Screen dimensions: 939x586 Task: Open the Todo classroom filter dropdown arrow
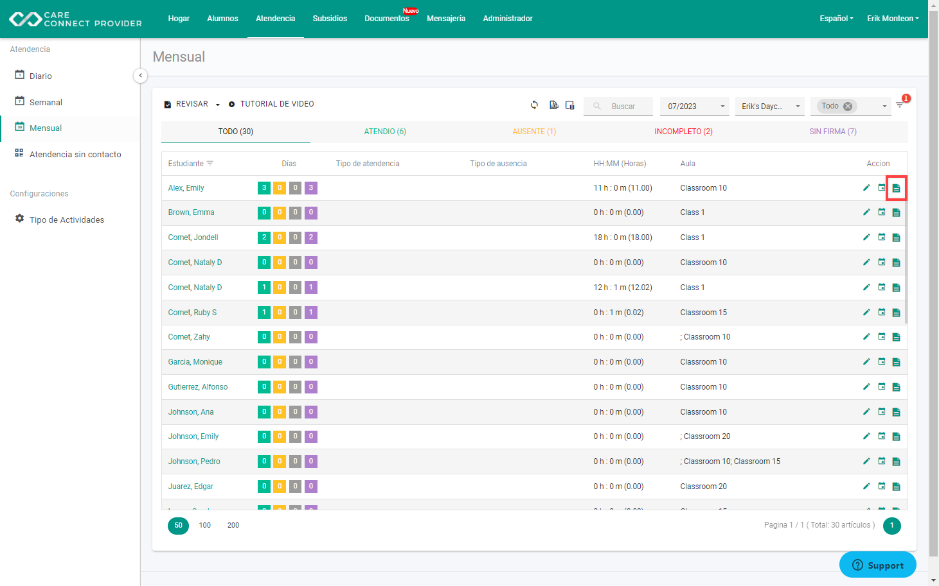coord(884,107)
